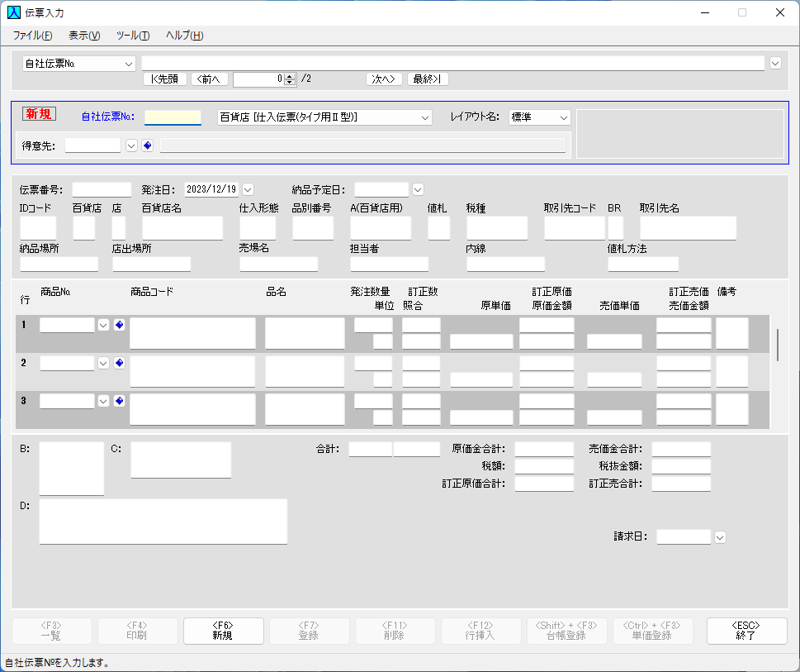Open the ファイル(F) menu
This screenshot has height=672, width=800.
coord(32,36)
